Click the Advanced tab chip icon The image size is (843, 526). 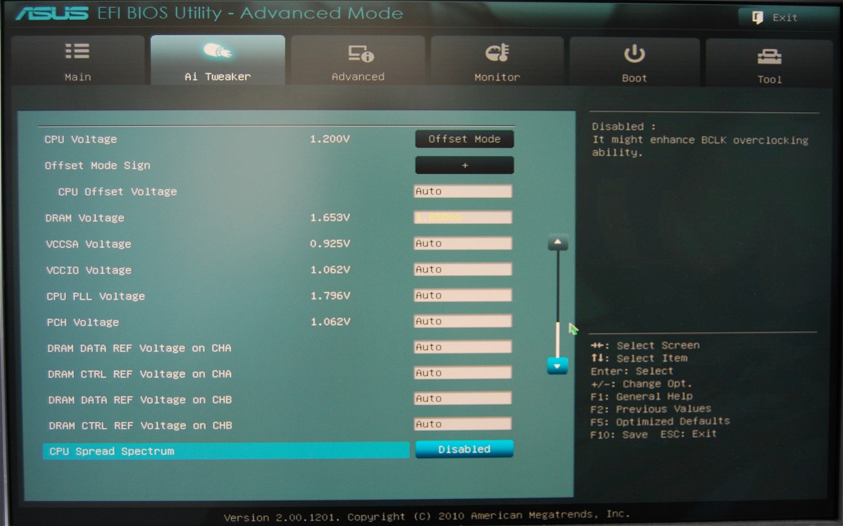(360, 53)
